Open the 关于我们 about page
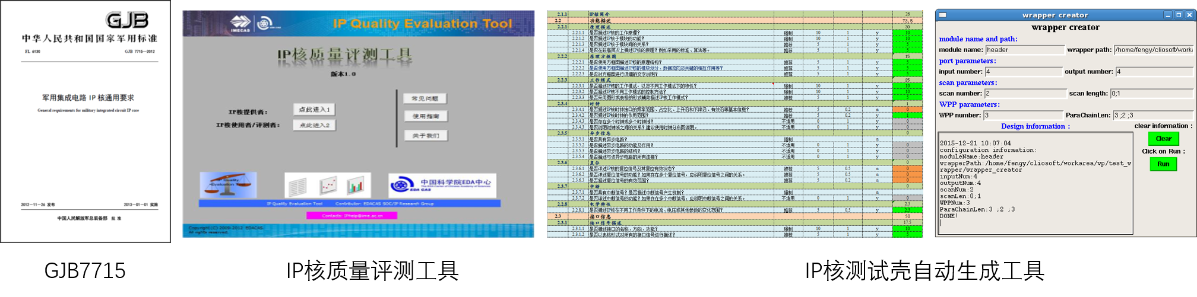The height and width of the screenshot is (297, 1197). (x=426, y=136)
